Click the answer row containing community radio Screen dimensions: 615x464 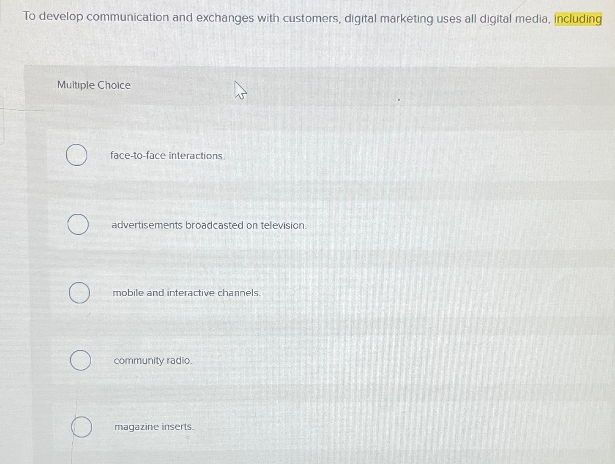(x=296, y=360)
